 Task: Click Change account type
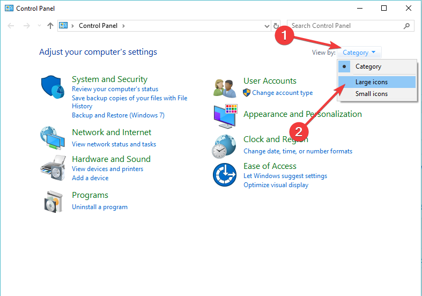[283, 93]
